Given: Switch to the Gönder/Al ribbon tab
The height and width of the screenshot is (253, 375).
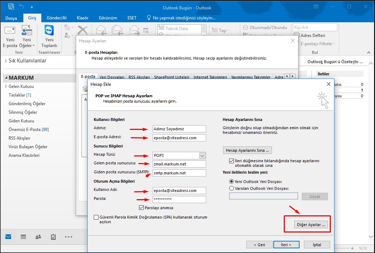Looking at the screenshot, I should click(x=56, y=18).
